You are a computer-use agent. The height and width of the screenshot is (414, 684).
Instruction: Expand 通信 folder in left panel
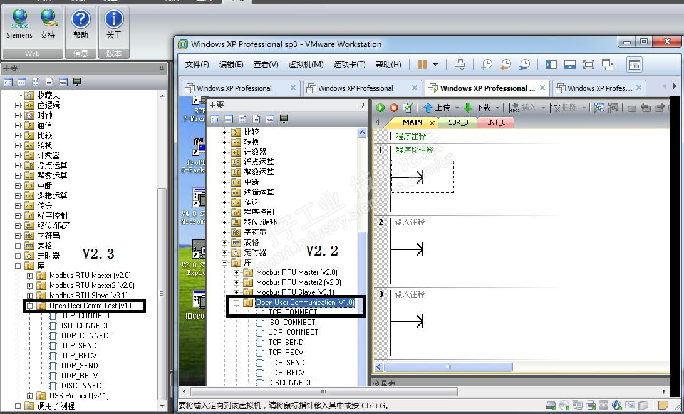click(x=18, y=125)
